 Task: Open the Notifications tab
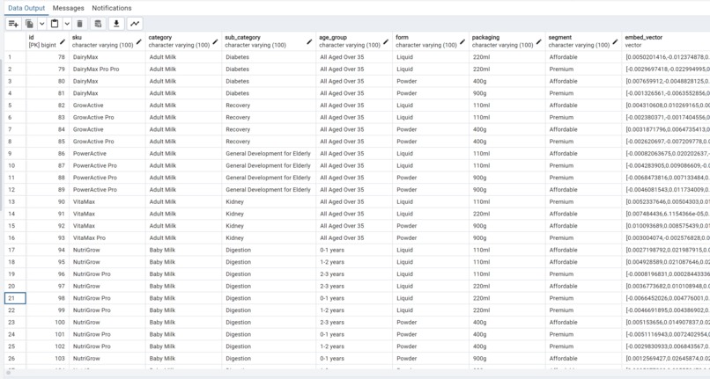click(111, 8)
